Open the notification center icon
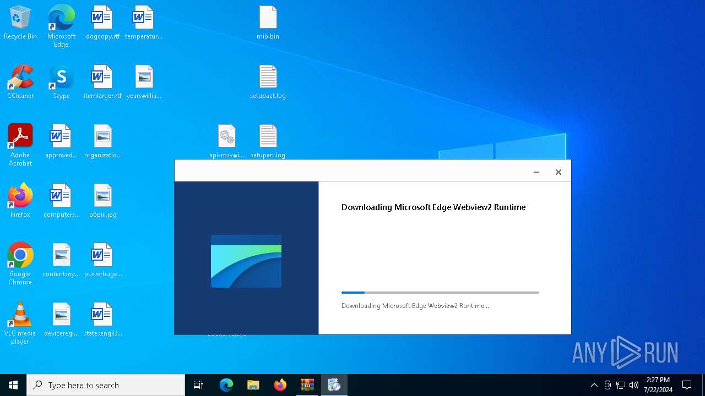This screenshot has height=396, width=705. point(687,385)
